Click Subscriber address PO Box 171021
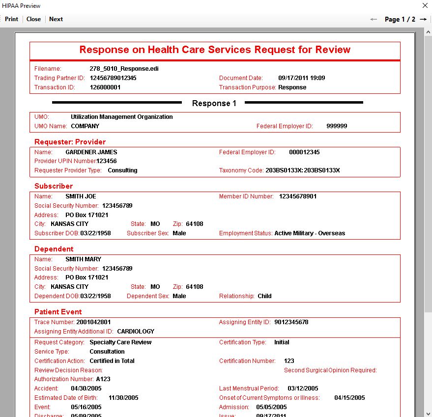The width and height of the screenshot is (432, 417). click(x=87, y=215)
